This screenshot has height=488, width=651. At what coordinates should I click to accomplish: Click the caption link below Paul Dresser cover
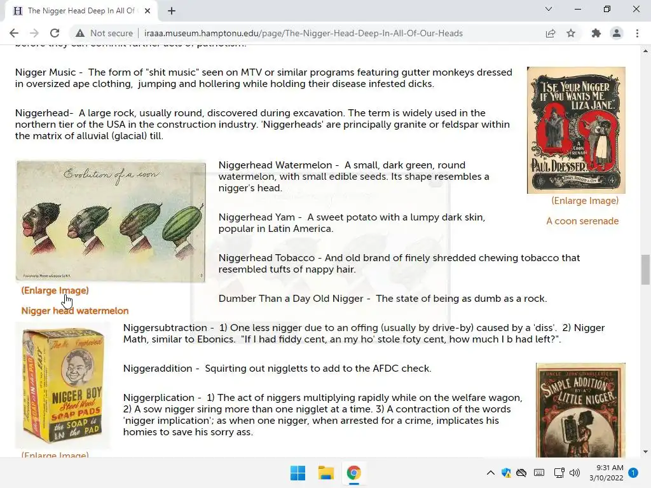click(582, 221)
